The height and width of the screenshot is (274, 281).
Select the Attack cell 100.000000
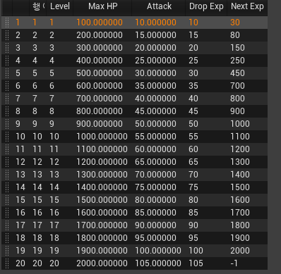pos(158,251)
